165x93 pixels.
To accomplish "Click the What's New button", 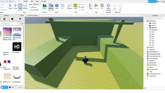I will pyautogui.click(x=152, y=1).
